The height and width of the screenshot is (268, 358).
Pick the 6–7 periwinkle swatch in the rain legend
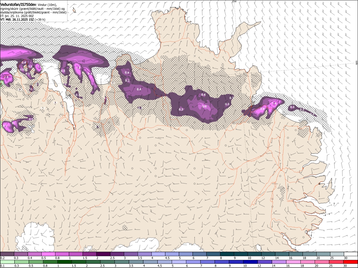pyautogui.click(x=193, y=262)
